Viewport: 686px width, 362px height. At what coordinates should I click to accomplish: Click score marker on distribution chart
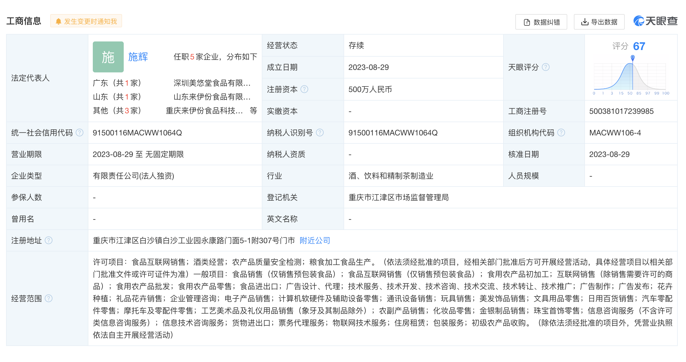click(632, 58)
